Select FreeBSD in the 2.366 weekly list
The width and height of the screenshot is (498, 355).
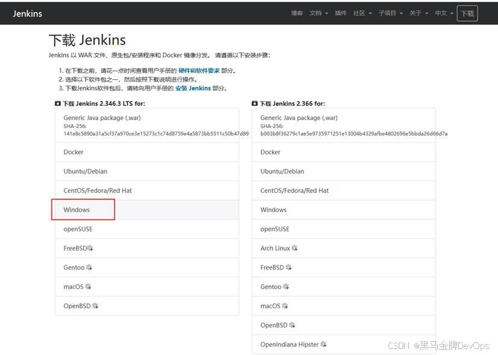[x=344, y=267]
